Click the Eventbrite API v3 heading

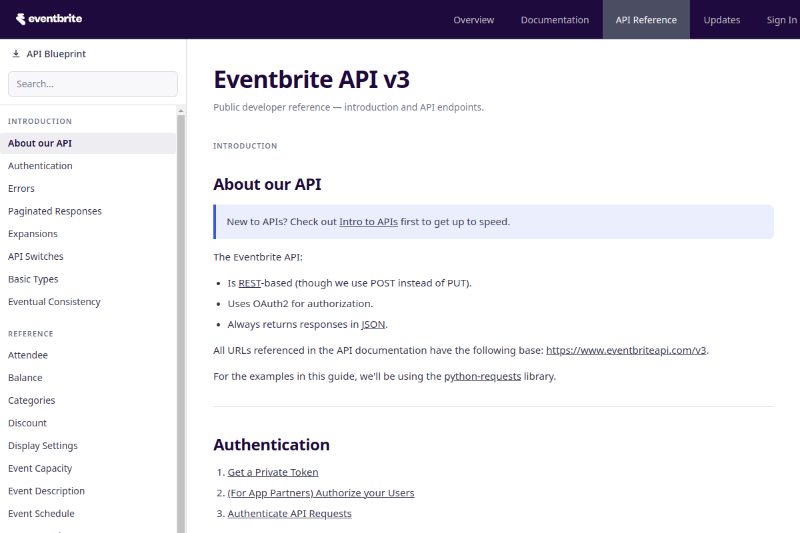(311, 79)
